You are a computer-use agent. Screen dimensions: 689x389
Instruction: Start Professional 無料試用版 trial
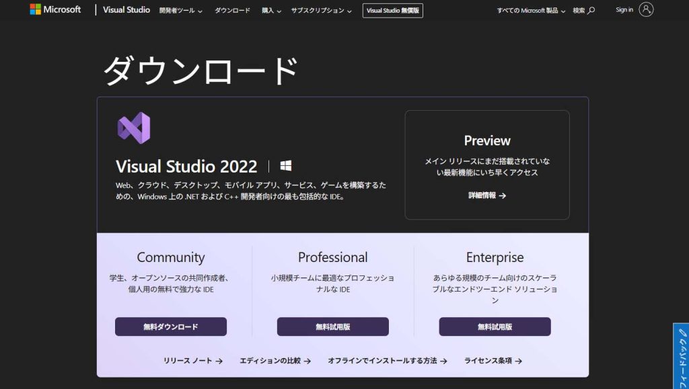[x=333, y=327]
